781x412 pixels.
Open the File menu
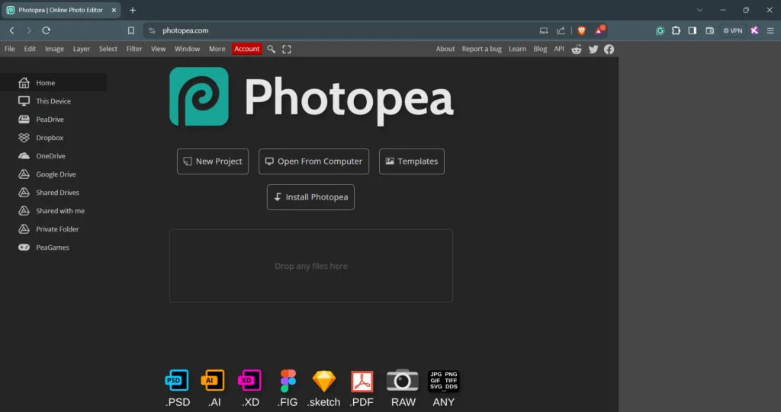click(9, 49)
